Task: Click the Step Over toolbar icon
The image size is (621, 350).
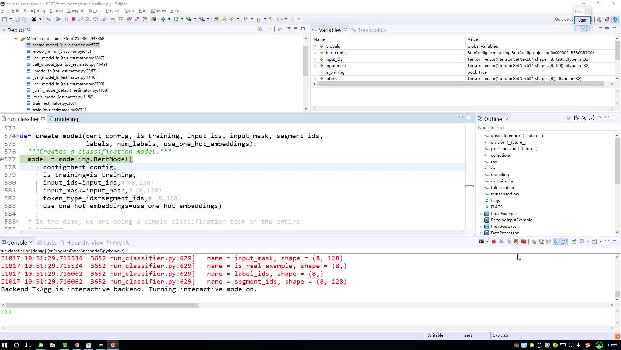Action: pos(96,19)
